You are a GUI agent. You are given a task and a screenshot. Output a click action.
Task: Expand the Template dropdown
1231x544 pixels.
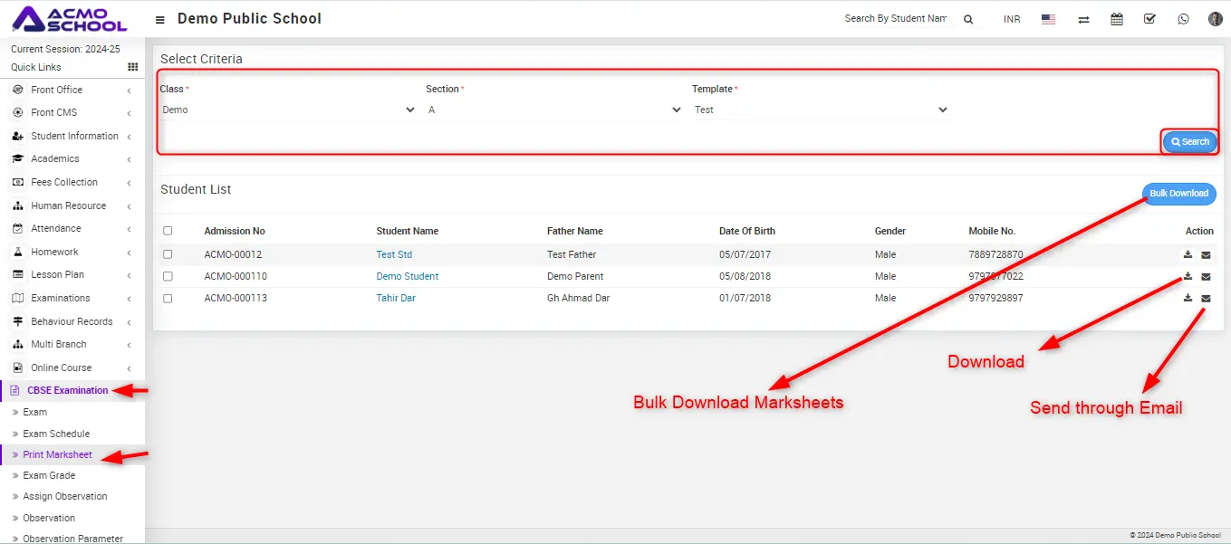pyautogui.click(x=821, y=110)
